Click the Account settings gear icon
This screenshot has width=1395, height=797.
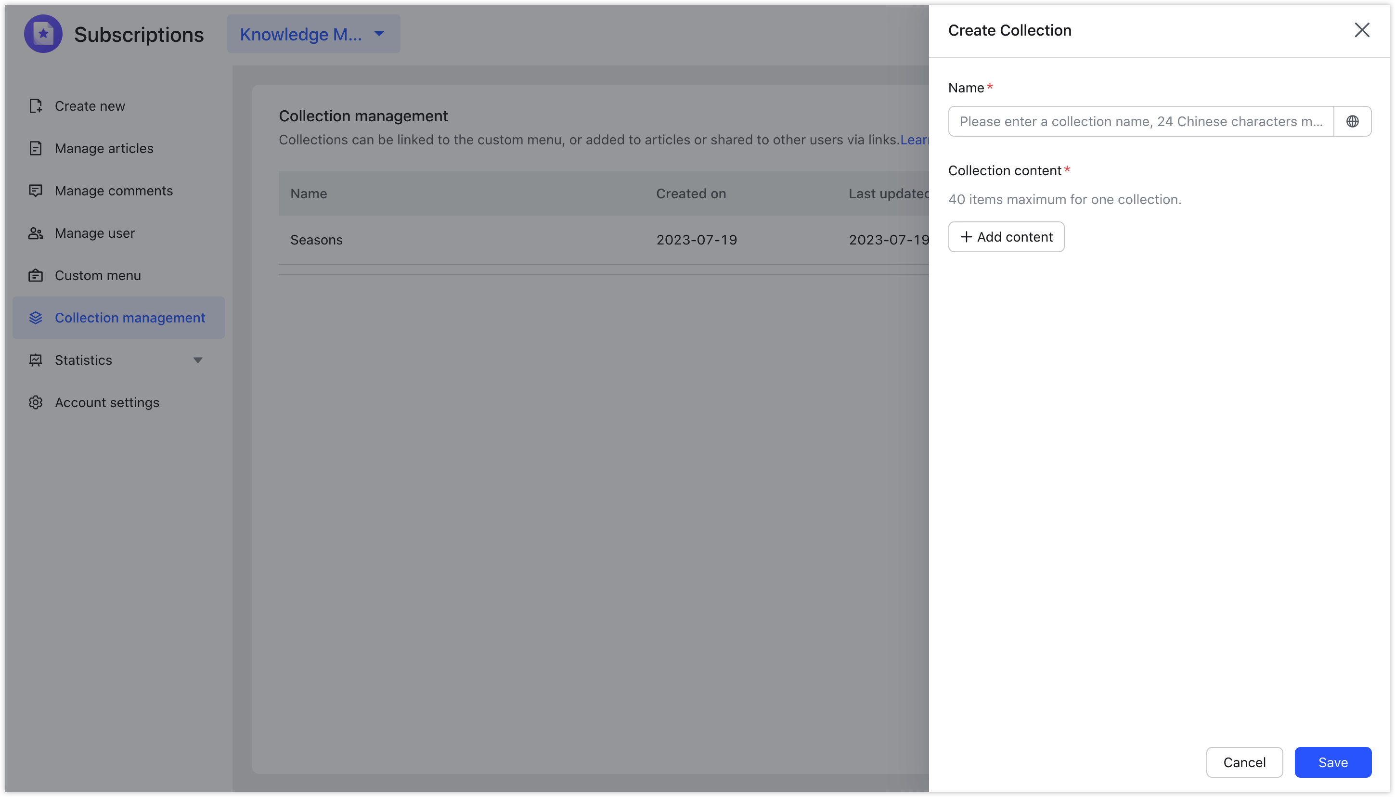pos(36,402)
